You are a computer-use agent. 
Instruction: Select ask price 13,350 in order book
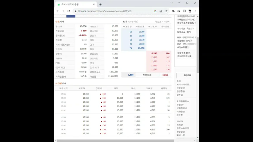point(141,48)
